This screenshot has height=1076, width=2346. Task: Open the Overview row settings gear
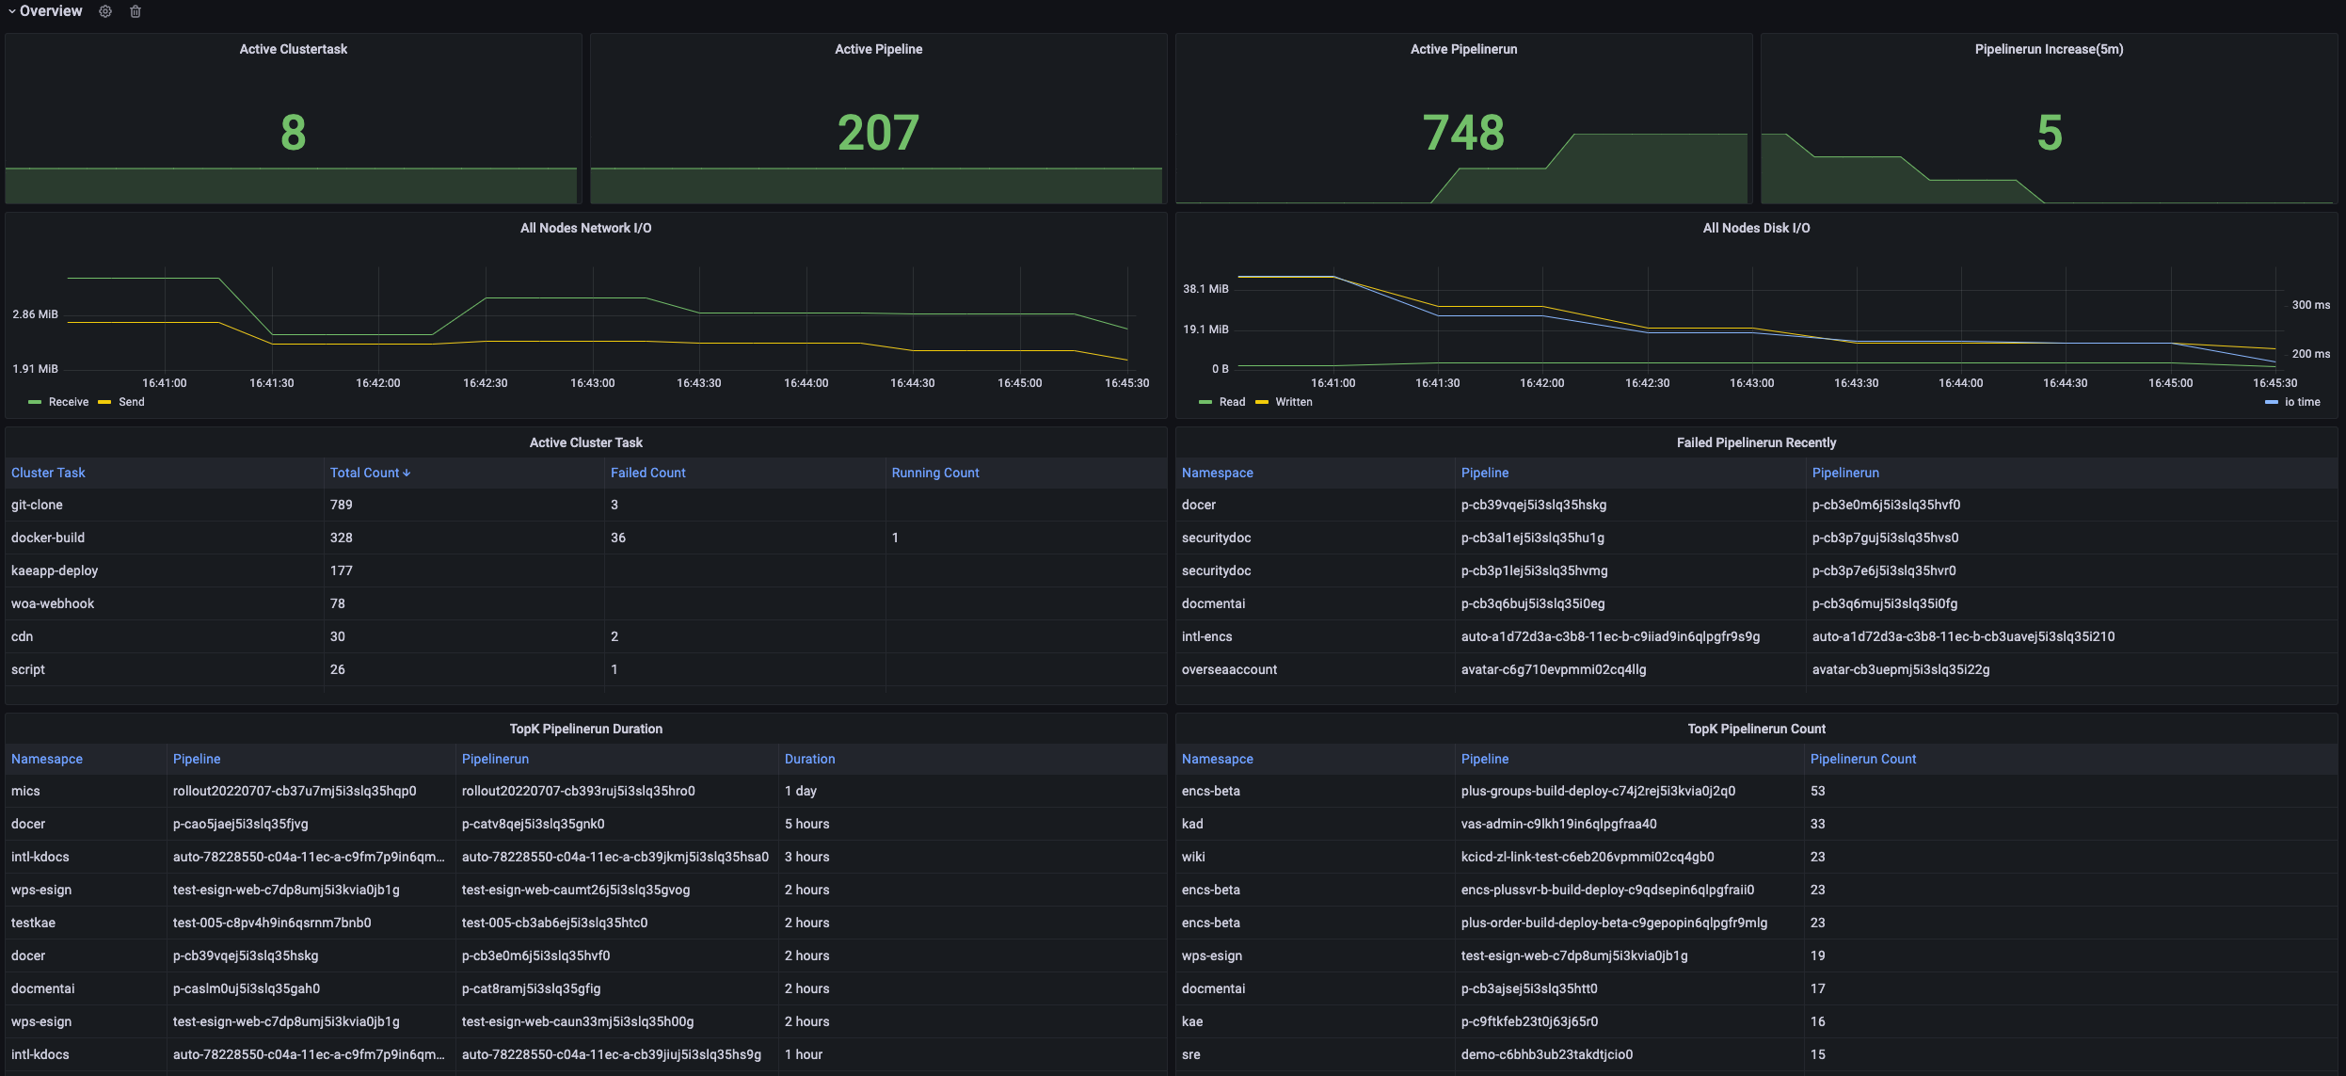click(105, 11)
